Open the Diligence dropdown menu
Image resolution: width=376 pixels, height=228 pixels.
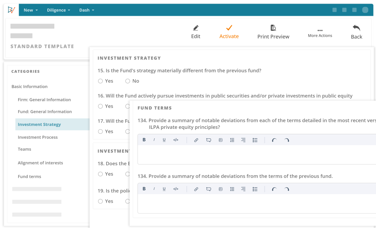(58, 10)
